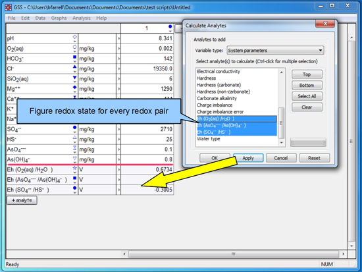Click the Mg++ blue diamond marker icon
Image resolution: width=362 pixels, height=272 pixels.
(74, 88)
